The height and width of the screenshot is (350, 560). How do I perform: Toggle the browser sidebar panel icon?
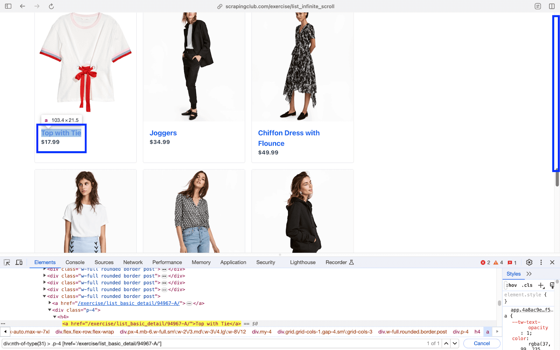(x=8, y=6)
